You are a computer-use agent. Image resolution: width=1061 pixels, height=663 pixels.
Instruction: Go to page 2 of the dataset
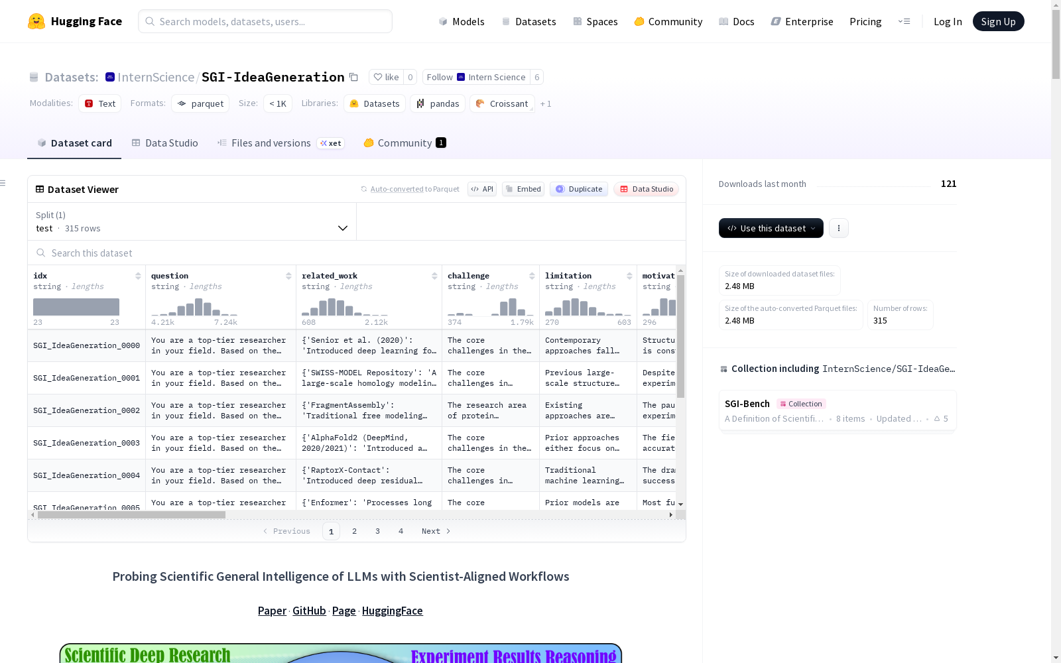pyautogui.click(x=355, y=531)
